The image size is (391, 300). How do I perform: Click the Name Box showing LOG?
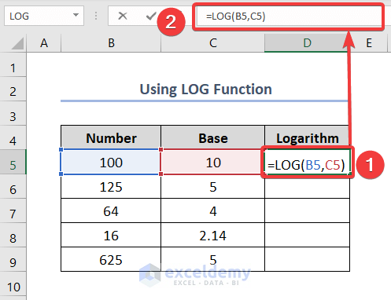coord(44,16)
